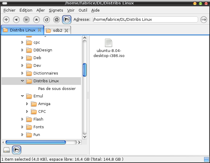Select the Distribs Linux tab
Viewport: 210px width, 163px height.
pyautogui.click(x=22, y=30)
